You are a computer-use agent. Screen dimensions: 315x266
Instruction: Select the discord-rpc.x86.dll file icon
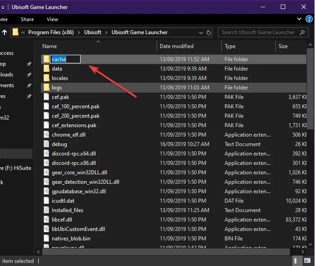[46, 163]
